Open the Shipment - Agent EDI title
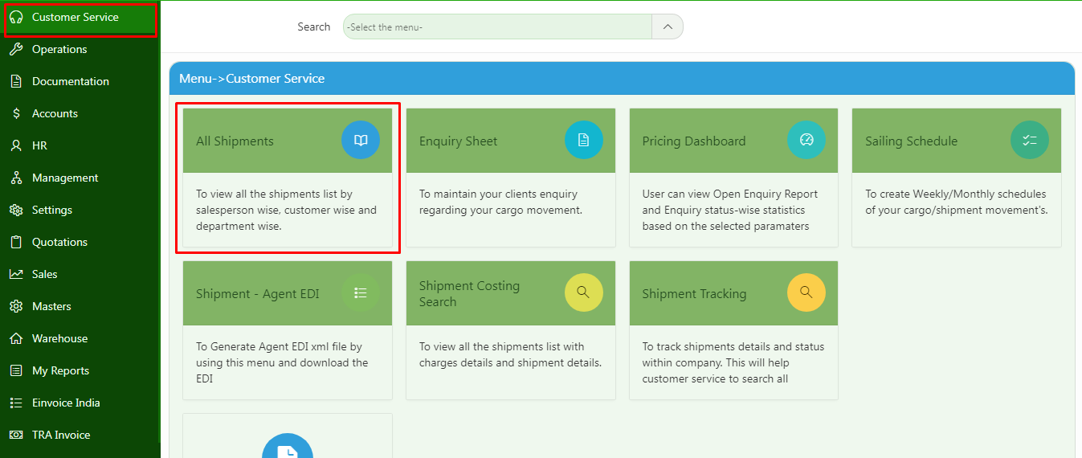Image resolution: width=1082 pixels, height=458 pixels. click(258, 294)
